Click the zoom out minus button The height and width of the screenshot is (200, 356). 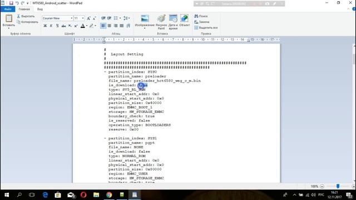coord(322,187)
